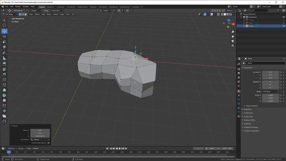Select the Annotate pencil tool
The image size is (286, 161).
[4, 53]
